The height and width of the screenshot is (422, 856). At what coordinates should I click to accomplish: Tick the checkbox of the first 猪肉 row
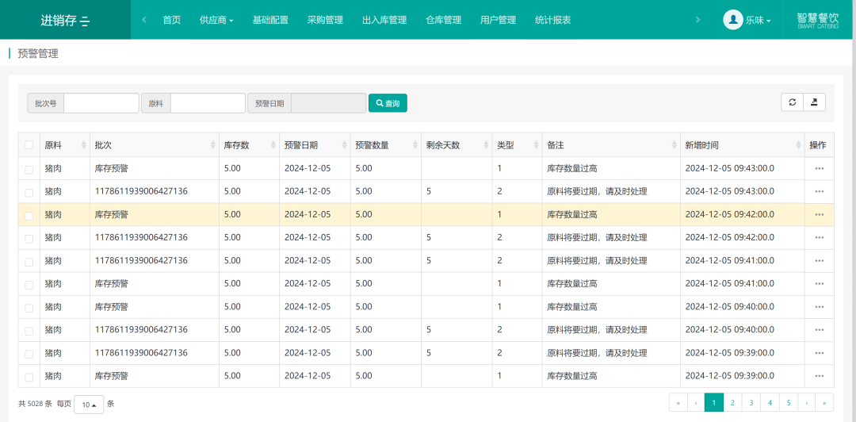(x=29, y=169)
